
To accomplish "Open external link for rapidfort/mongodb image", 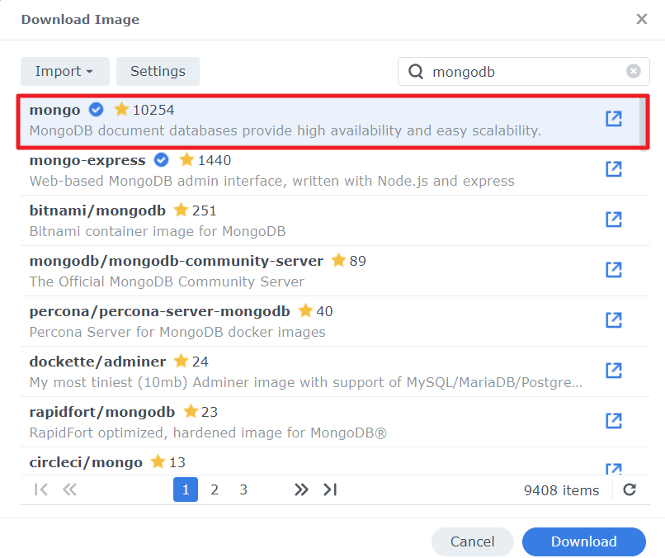I will coord(613,420).
